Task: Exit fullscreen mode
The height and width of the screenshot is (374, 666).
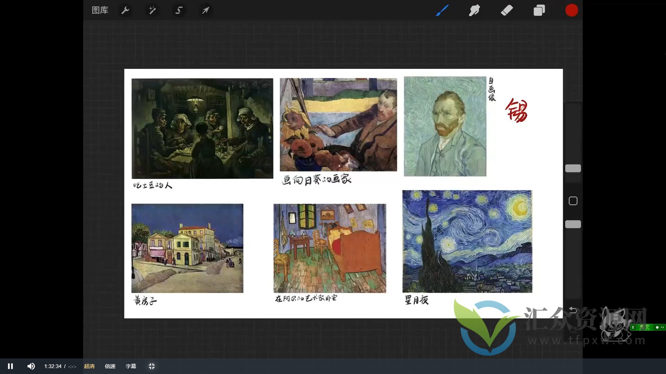Action: tap(152, 366)
